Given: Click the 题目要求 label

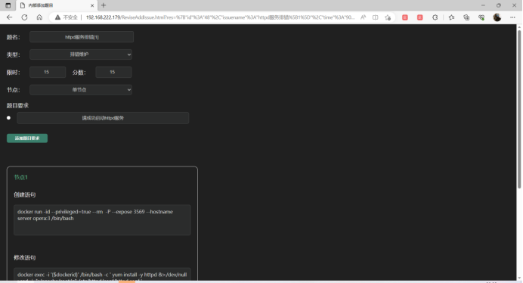Looking at the screenshot, I should 17,106.
